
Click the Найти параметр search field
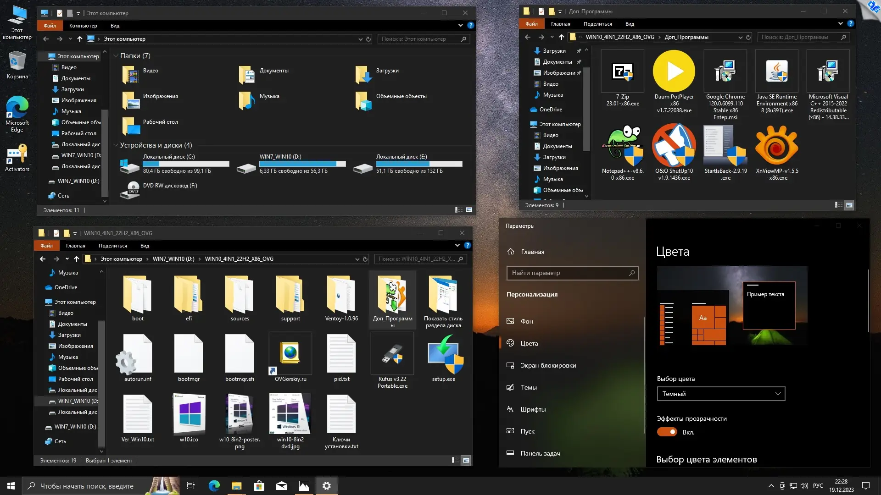click(x=569, y=273)
